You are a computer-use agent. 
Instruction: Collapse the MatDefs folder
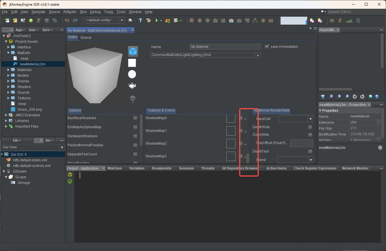coord(9,53)
